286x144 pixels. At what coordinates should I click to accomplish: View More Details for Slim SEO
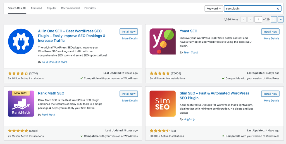tap(271, 101)
